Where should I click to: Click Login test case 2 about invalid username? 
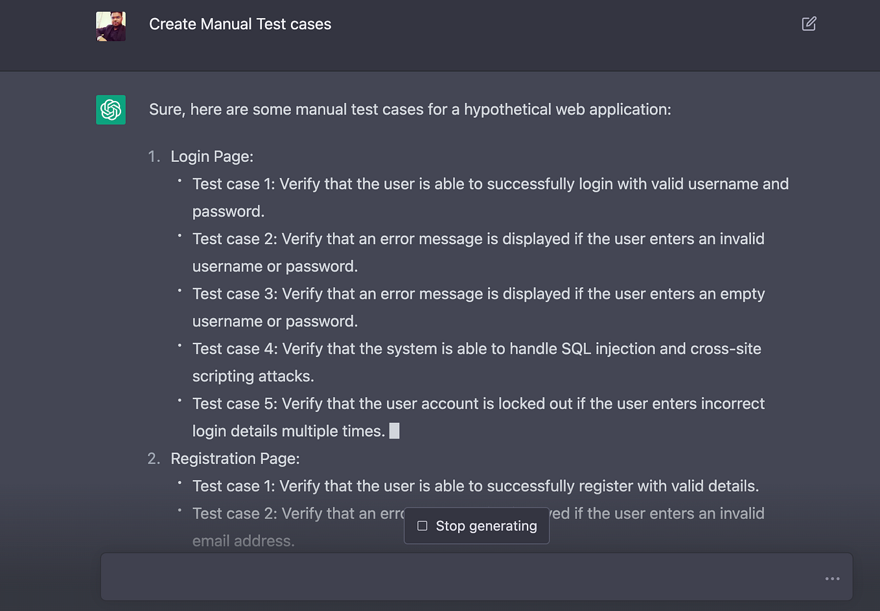[478, 239]
